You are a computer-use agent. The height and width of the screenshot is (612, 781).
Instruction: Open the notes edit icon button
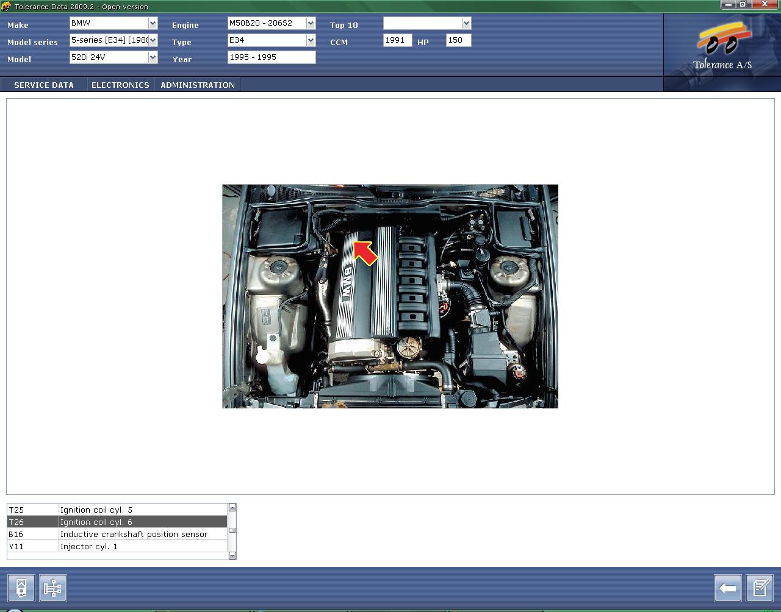tap(760, 588)
